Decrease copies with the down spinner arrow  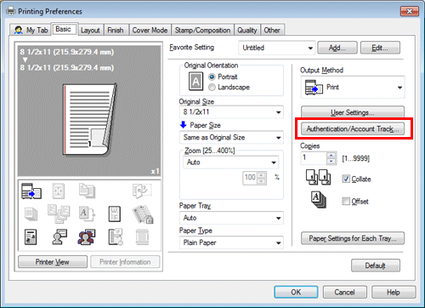coord(331,162)
